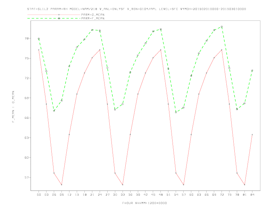Click the y-axis title F_MEAN | O_MEAN
Screen dimensions: 275x212
pyautogui.click(x=13, y=107)
